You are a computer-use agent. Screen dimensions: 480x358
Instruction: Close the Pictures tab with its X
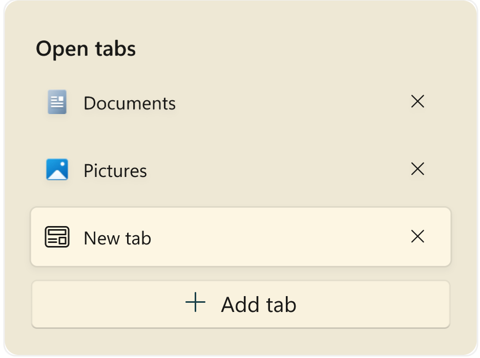pos(418,169)
